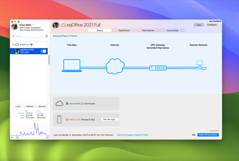Viewport: 239px width, 161px height.
Task: Click the InfiniConnect infinity icon near Stop button
Action: tap(194, 135)
